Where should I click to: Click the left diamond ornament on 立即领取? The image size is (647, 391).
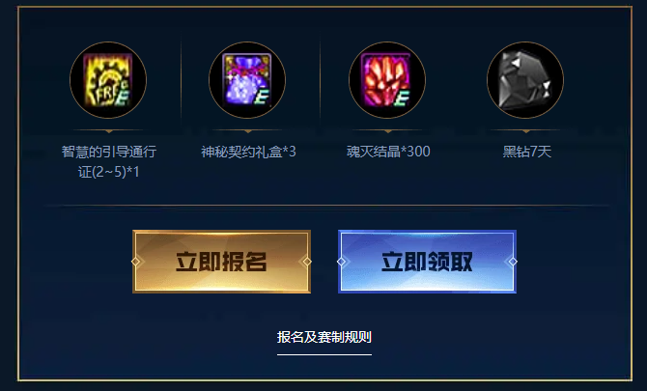tap(341, 262)
